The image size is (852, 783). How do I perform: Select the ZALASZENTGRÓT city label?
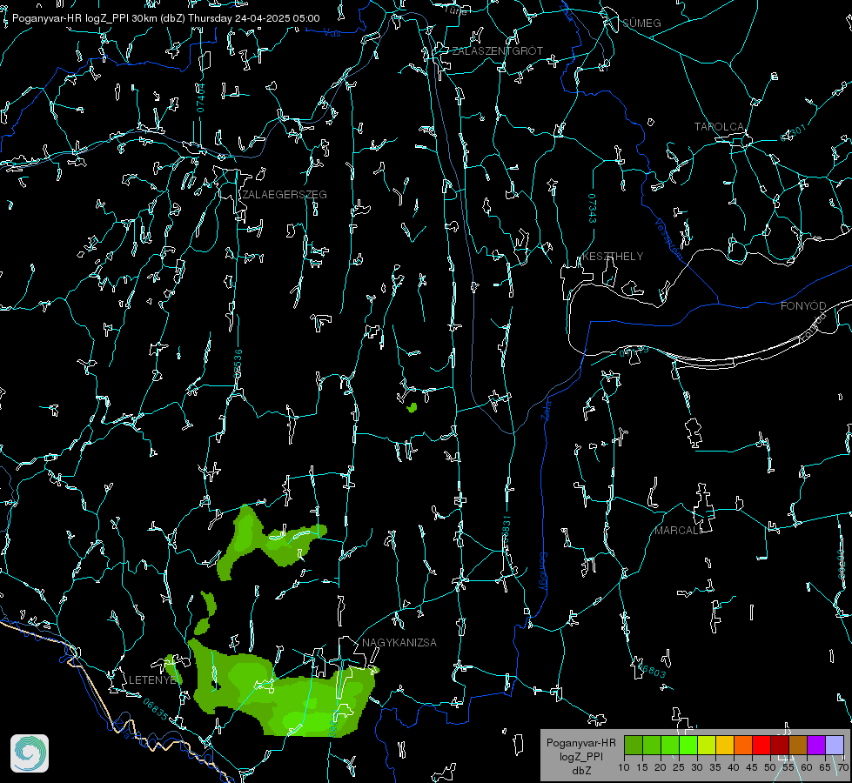[497, 50]
